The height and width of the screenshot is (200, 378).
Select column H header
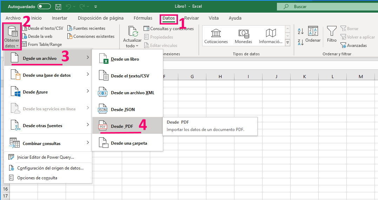tap(220, 77)
